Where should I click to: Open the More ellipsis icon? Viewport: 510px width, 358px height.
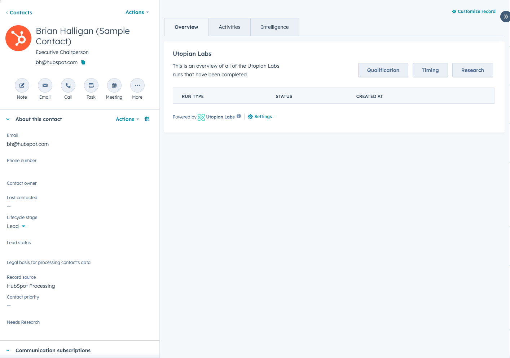click(x=137, y=85)
